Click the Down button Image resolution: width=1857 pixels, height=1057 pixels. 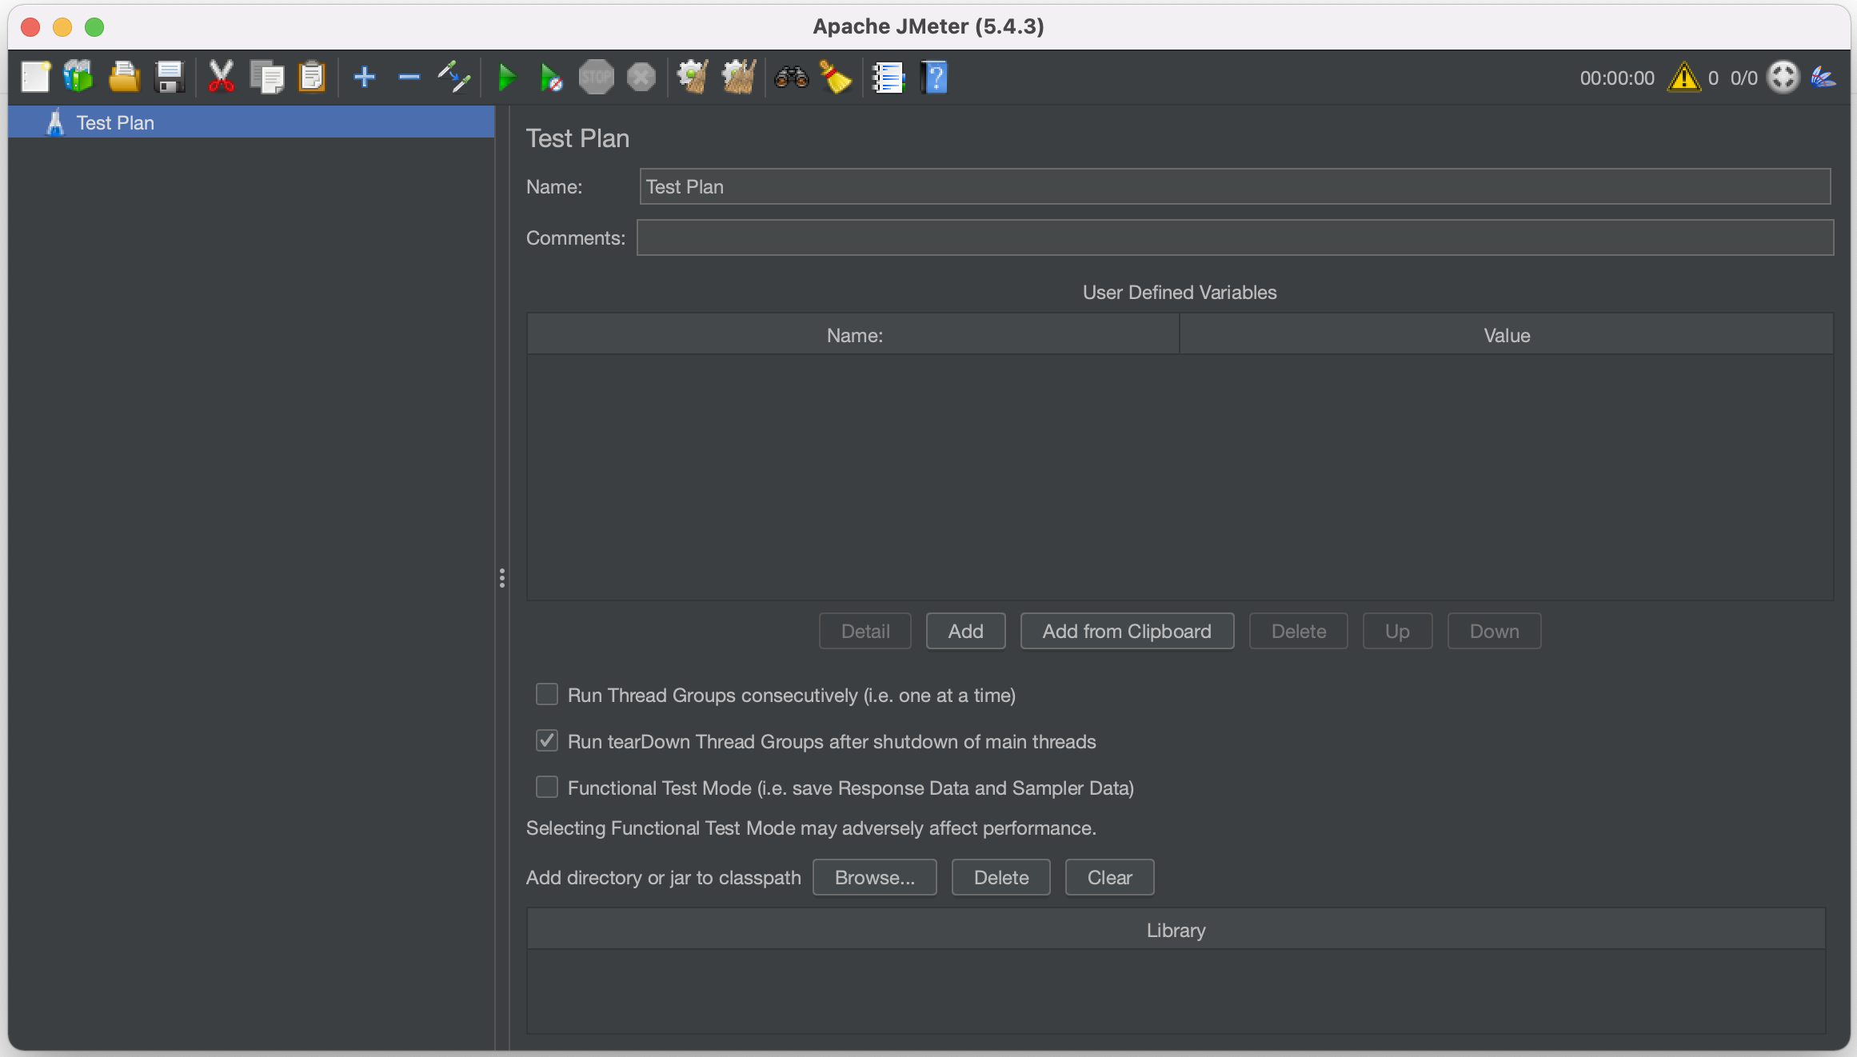(x=1494, y=631)
